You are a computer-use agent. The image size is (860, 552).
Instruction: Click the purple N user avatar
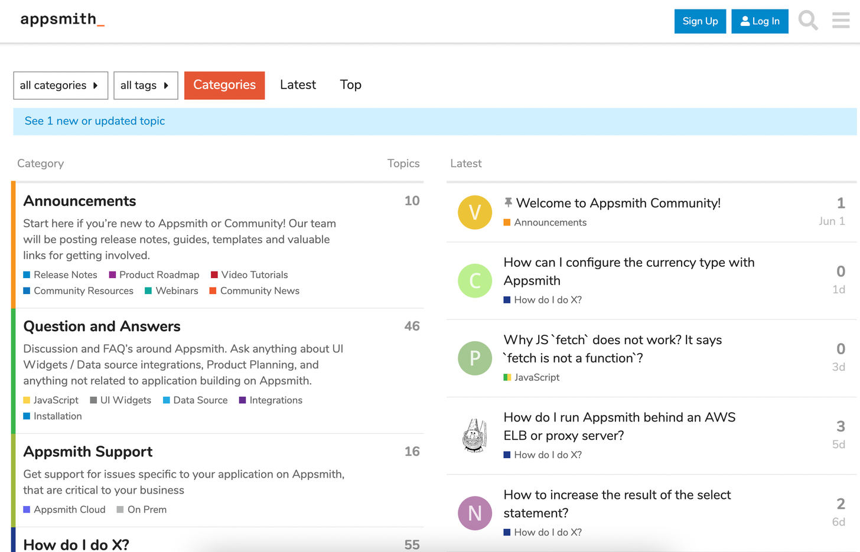tap(475, 513)
